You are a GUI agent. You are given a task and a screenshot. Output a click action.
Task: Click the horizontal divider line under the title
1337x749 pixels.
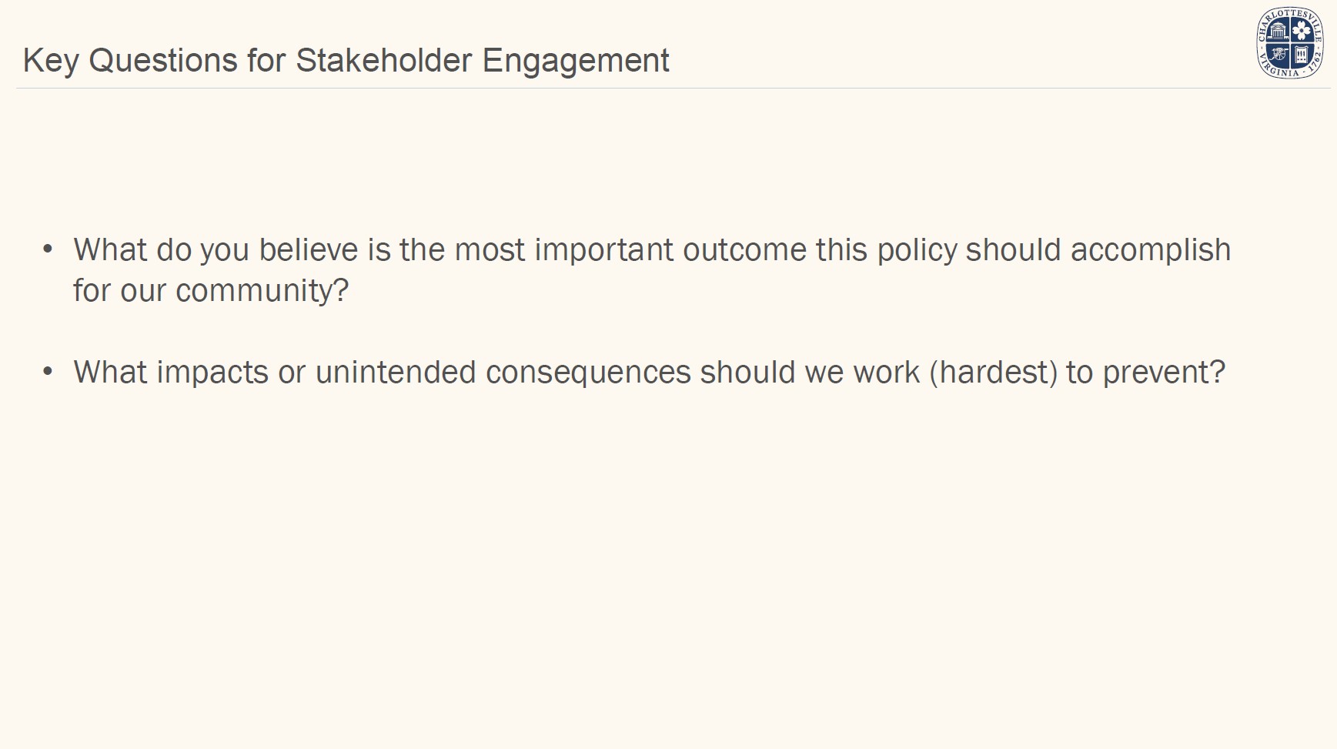[670, 89]
